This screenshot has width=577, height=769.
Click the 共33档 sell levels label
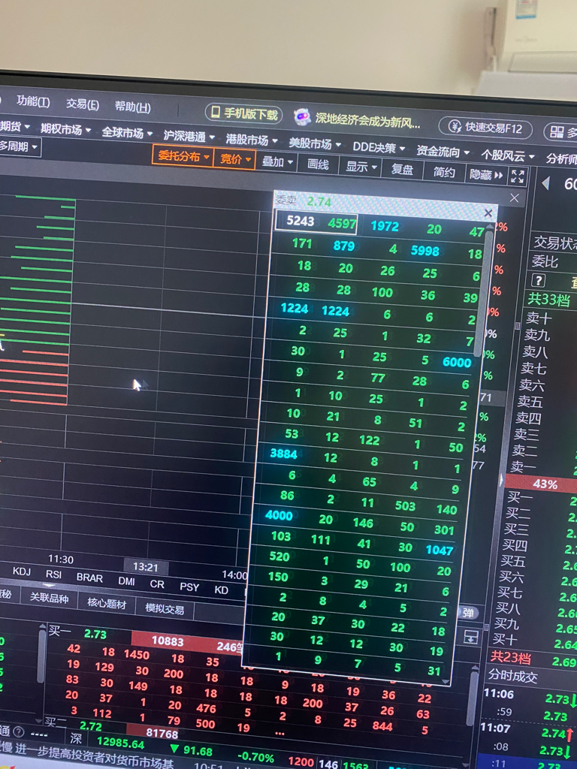coord(548,299)
